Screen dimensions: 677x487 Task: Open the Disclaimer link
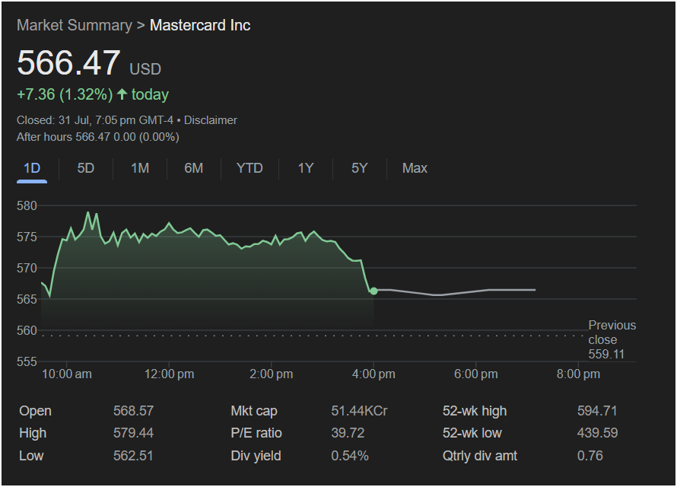coord(211,120)
